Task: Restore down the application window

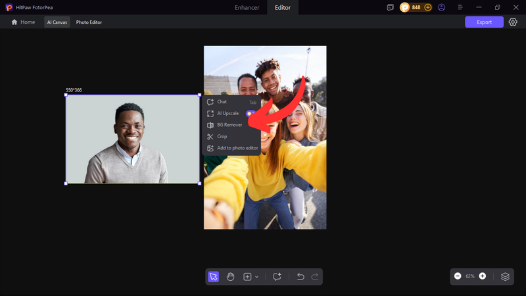Action: coord(498,7)
